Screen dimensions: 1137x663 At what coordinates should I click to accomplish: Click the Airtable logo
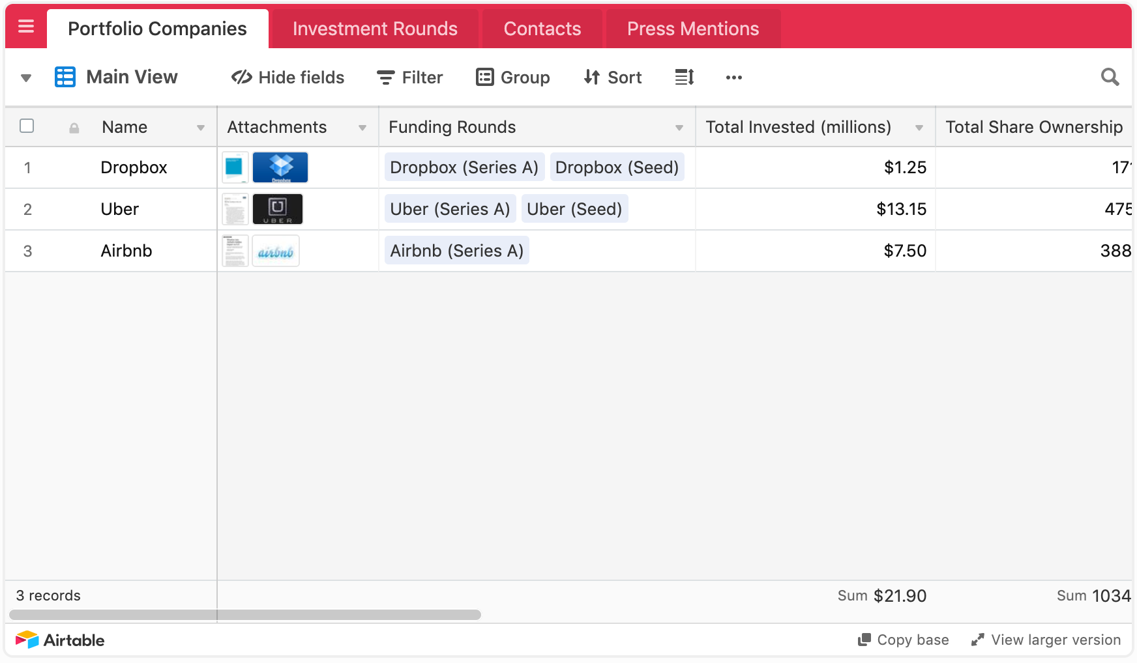pyautogui.click(x=60, y=640)
